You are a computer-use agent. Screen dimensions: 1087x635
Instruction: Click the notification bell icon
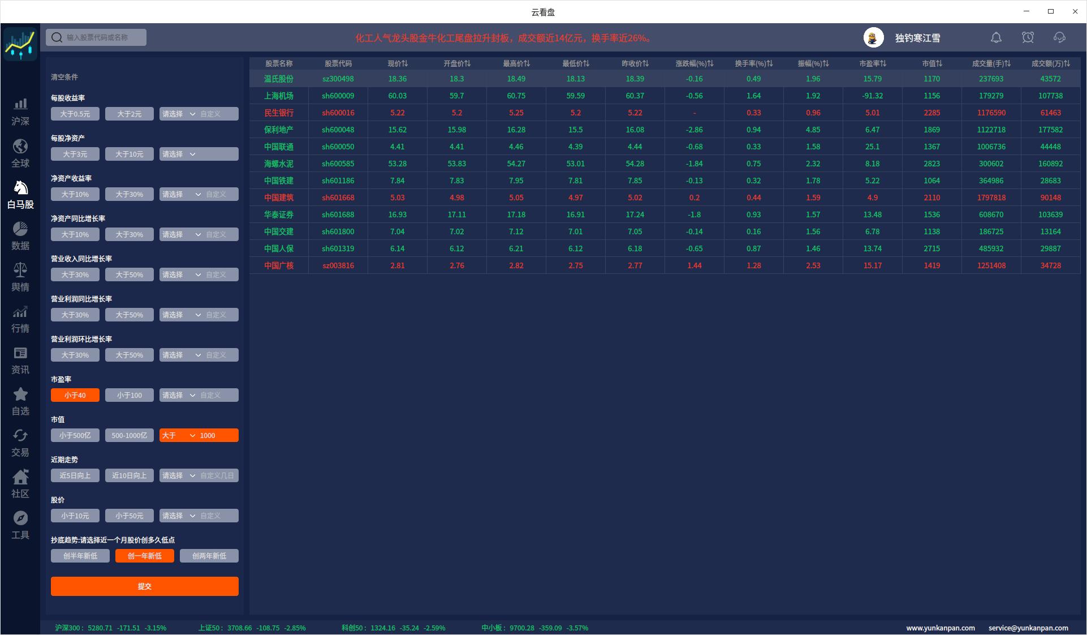pyautogui.click(x=996, y=38)
